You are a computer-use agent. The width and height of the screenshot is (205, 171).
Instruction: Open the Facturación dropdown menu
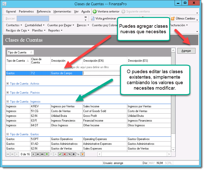(179, 25)
